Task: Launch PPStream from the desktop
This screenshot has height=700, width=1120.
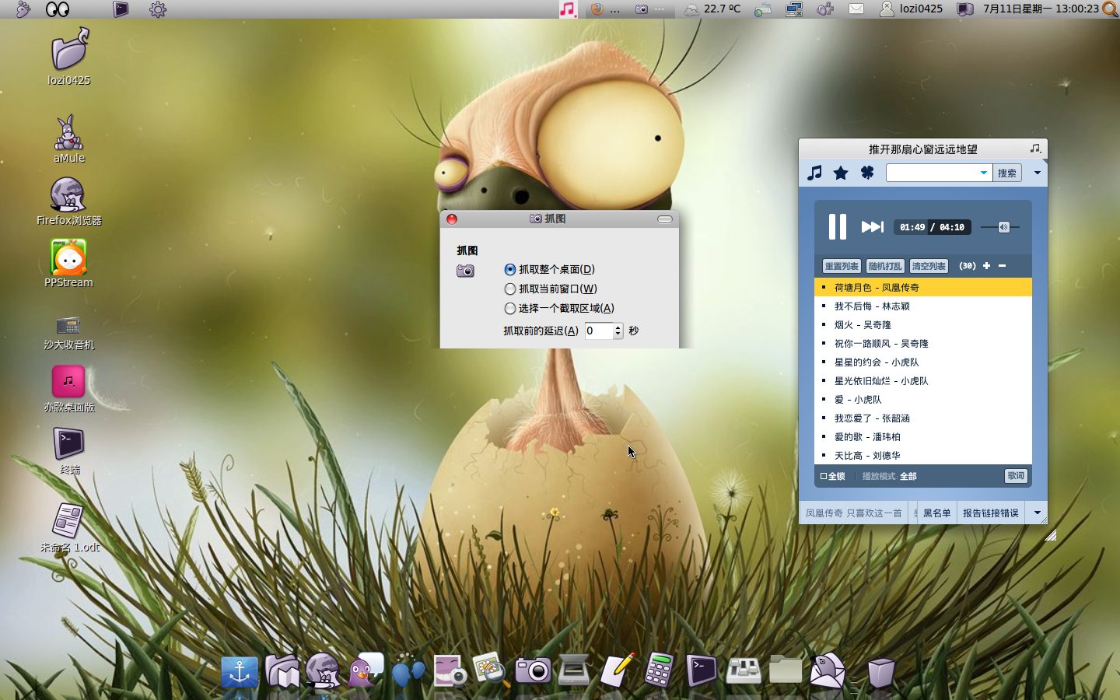Action: [69, 263]
